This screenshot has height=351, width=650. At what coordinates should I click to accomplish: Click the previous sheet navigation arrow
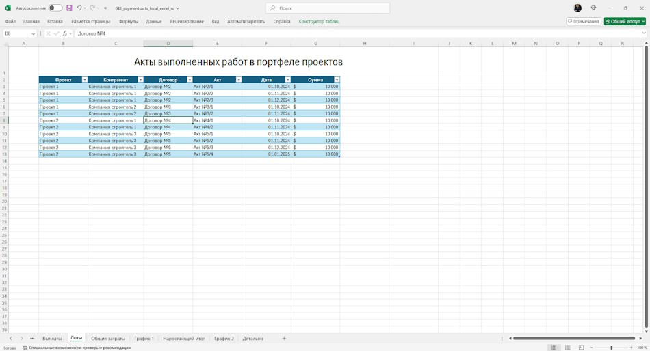pyautogui.click(x=11, y=339)
